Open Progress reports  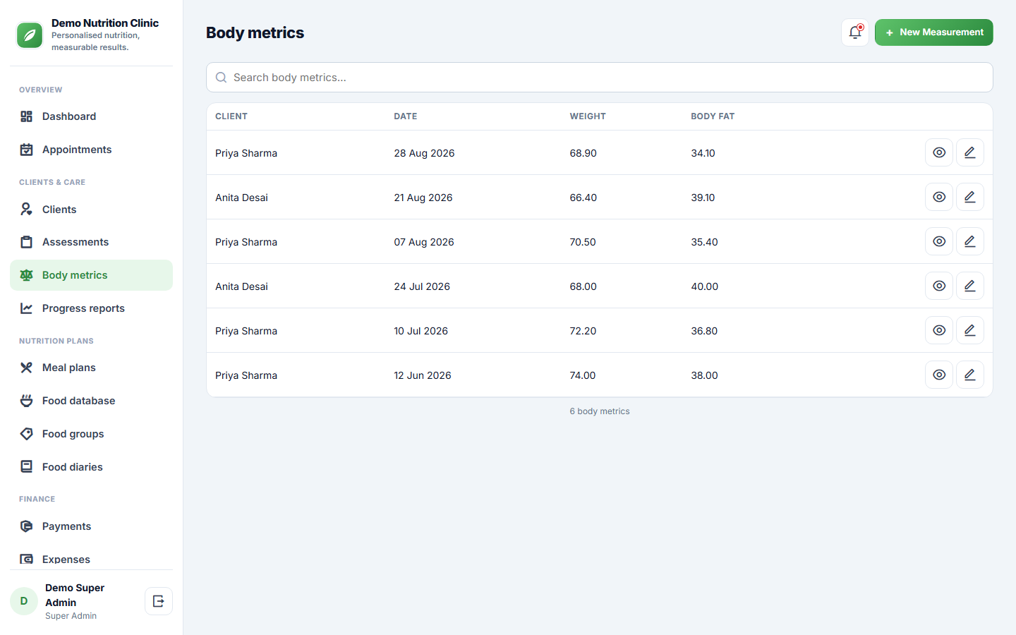[91, 308]
